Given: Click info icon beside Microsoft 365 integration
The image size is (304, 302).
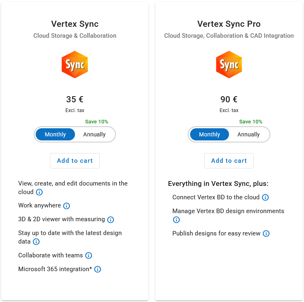Looking at the screenshot, I should click(98, 269).
